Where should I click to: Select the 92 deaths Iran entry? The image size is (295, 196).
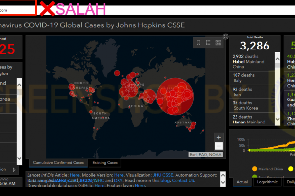252,92
